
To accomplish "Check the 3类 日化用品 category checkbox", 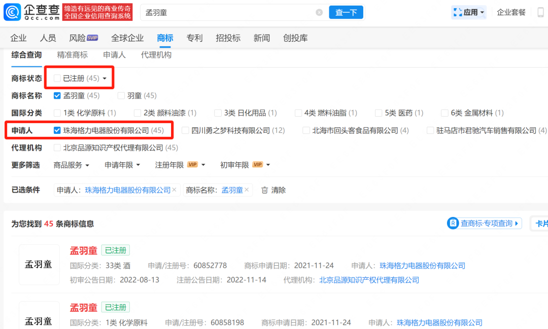I will (x=218, y=113).
